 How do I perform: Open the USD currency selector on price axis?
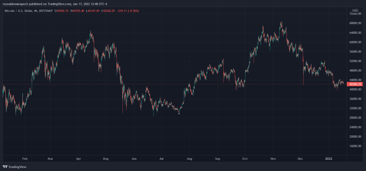click(x=355, y=10)
